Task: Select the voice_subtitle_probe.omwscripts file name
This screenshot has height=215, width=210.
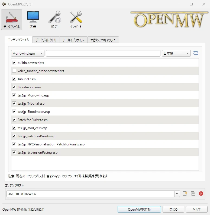Action: (x=41, y=71)
